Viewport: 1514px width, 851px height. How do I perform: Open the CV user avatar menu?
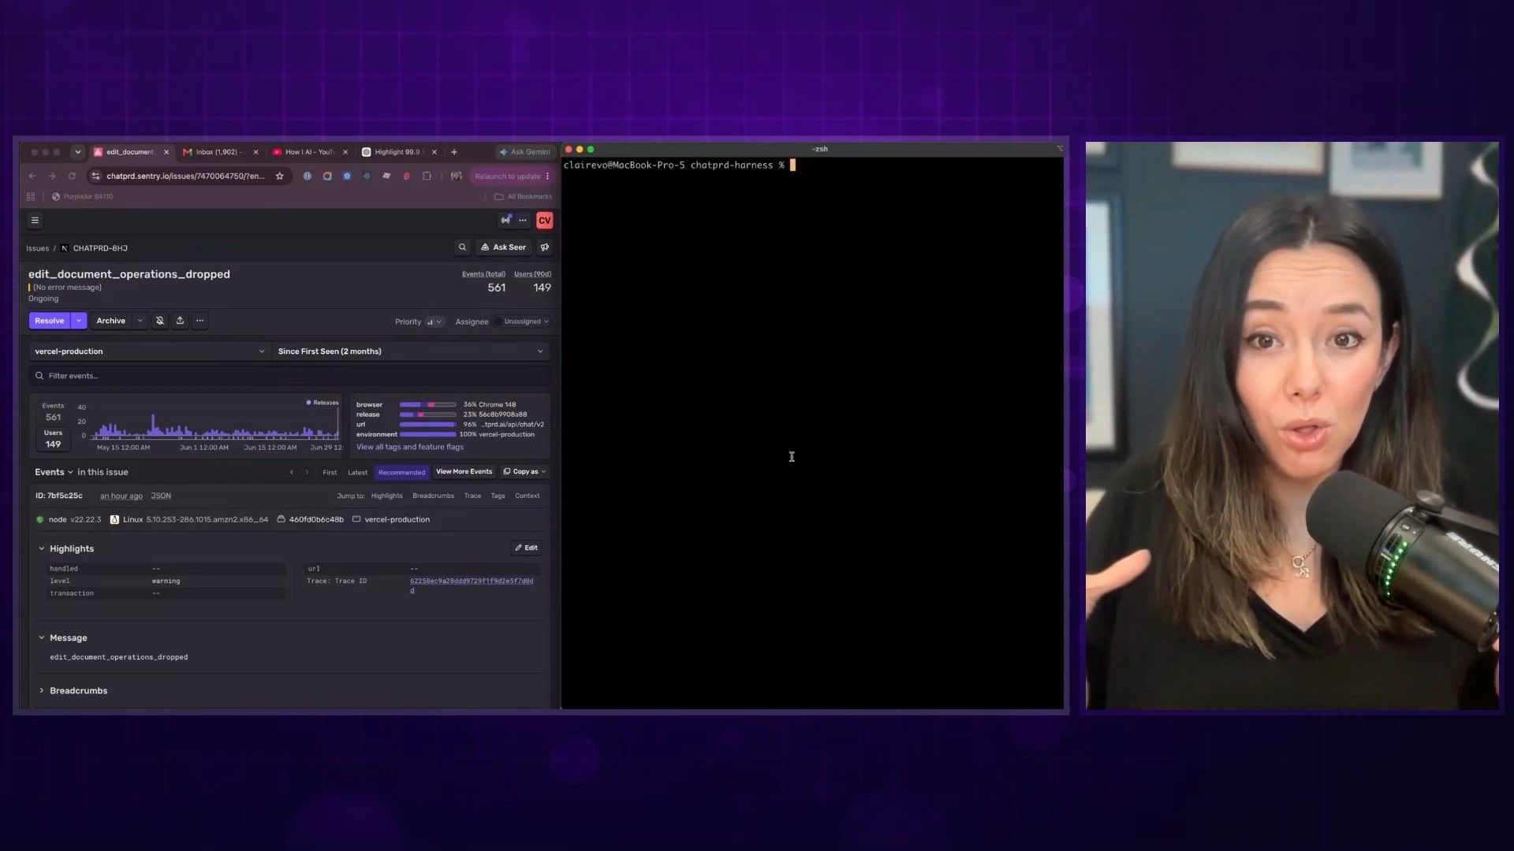[x=544, y=221]
